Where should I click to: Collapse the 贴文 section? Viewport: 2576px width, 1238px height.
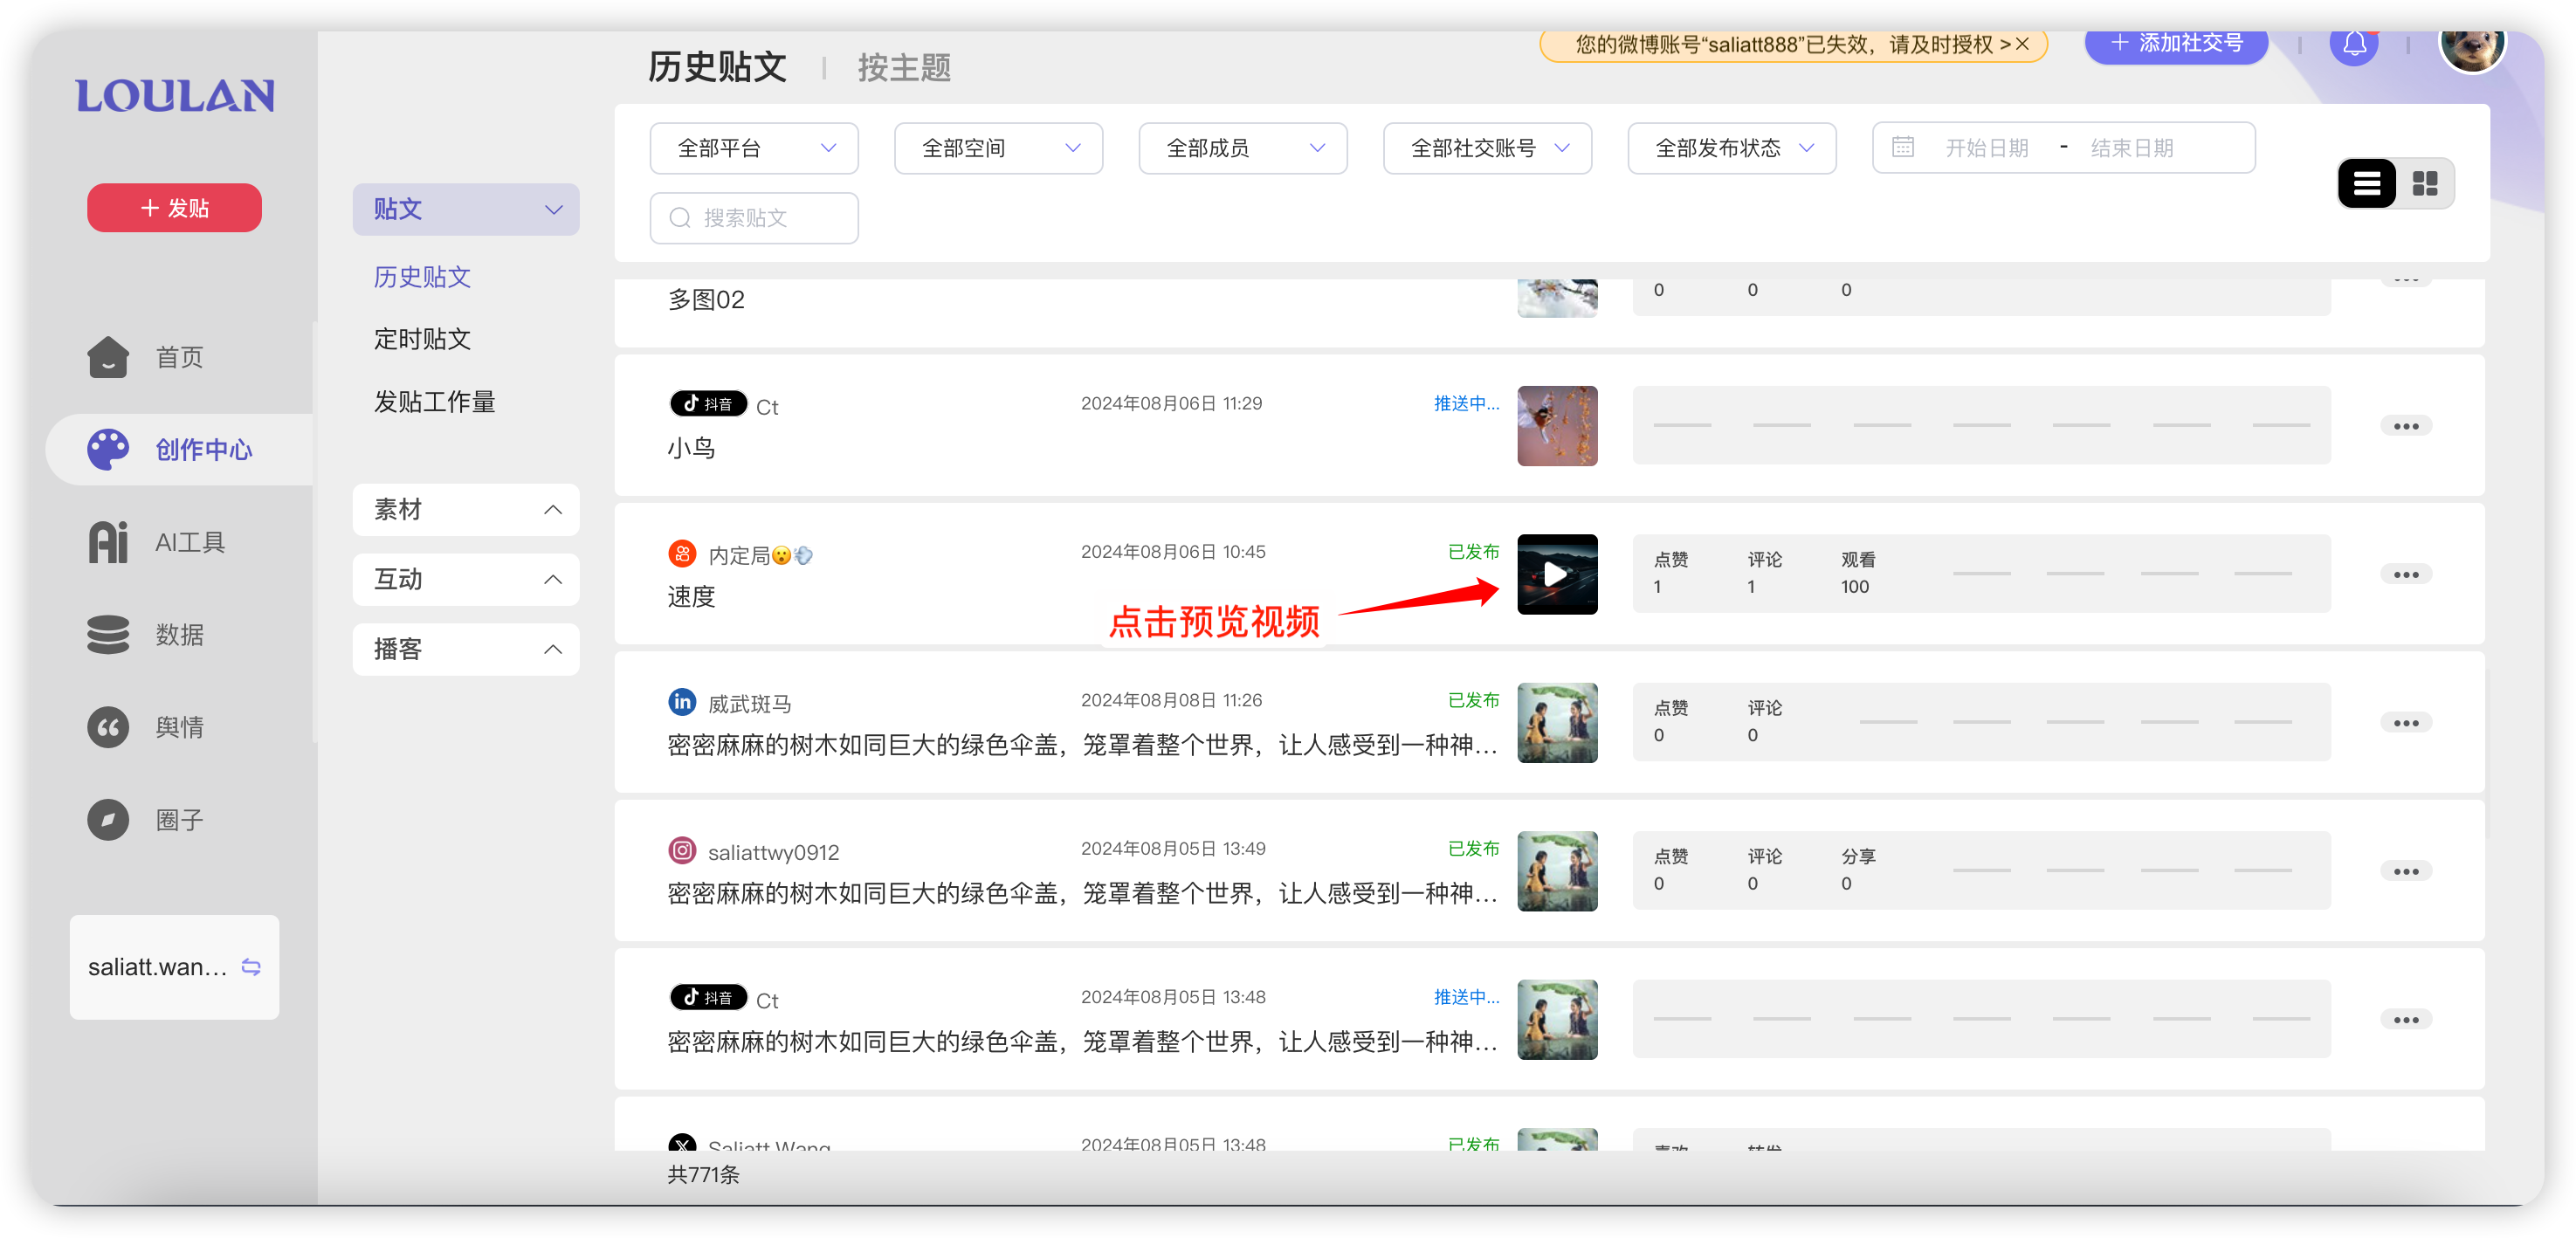(466, 209)
